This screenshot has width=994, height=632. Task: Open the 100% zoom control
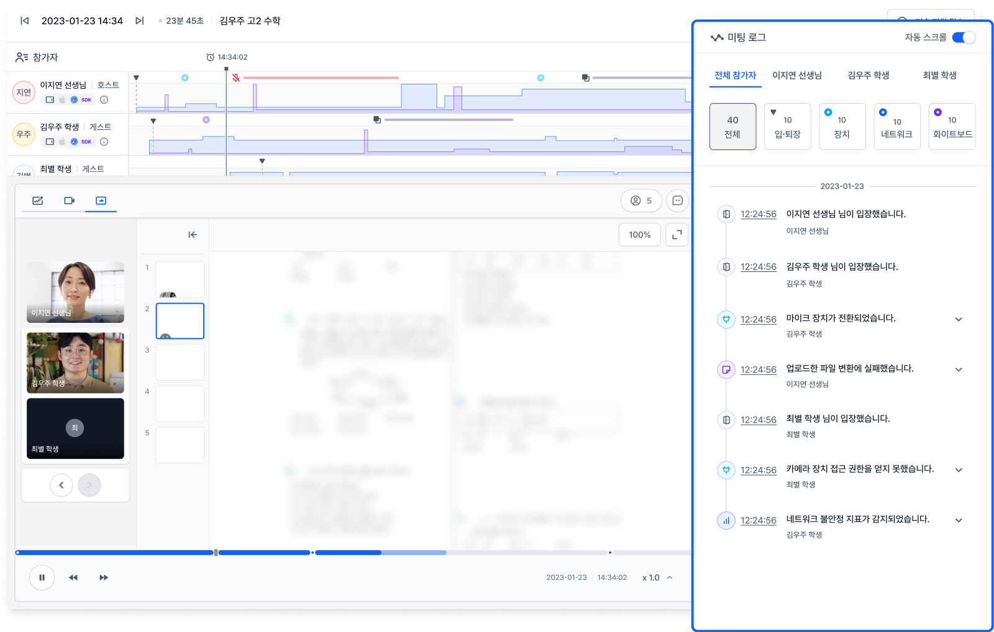[639, 235]
